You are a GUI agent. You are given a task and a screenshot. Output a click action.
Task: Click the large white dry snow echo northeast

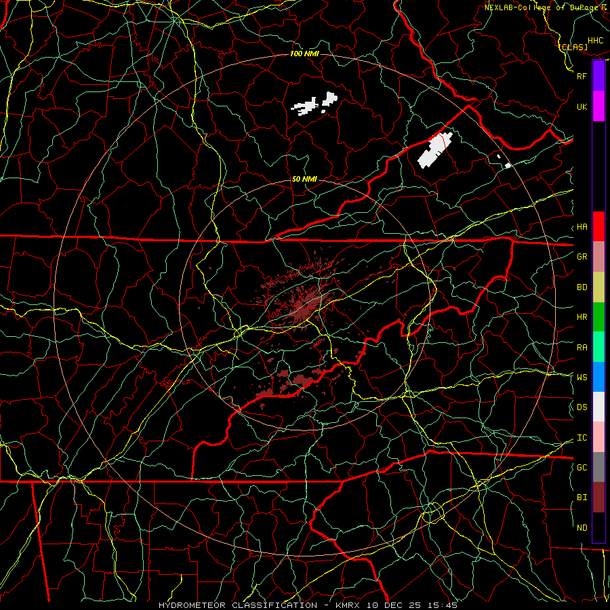point(434,150)
